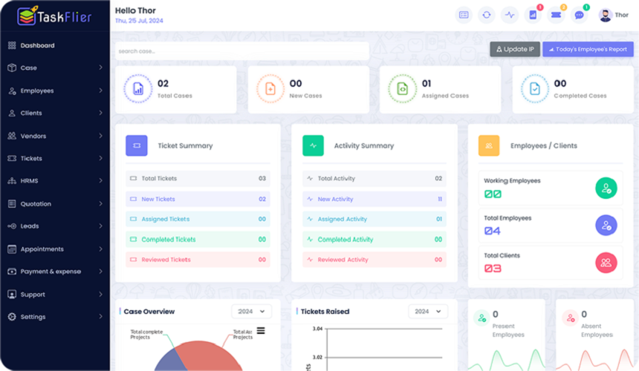Open the New Tickets row

pyautogui.click(x=198, y=199)
